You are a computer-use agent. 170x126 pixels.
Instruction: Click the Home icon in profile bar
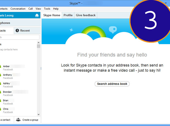pos(37,16)
